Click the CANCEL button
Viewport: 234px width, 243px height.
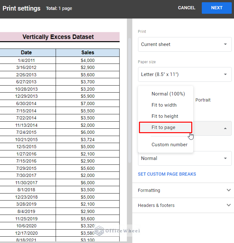point(186,8)
